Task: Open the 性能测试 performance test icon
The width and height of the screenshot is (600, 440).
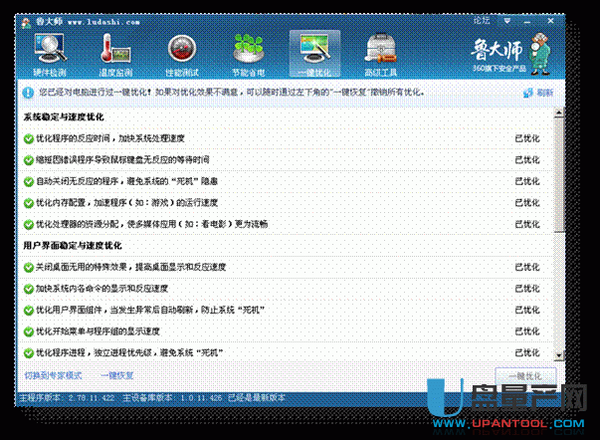Action: (x=182, y=52)
